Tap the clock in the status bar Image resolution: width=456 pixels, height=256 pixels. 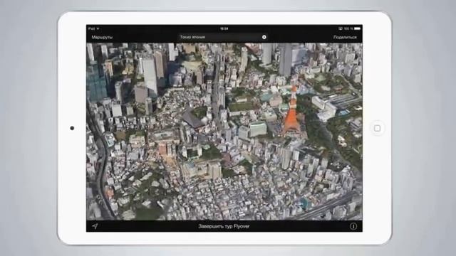224,28
